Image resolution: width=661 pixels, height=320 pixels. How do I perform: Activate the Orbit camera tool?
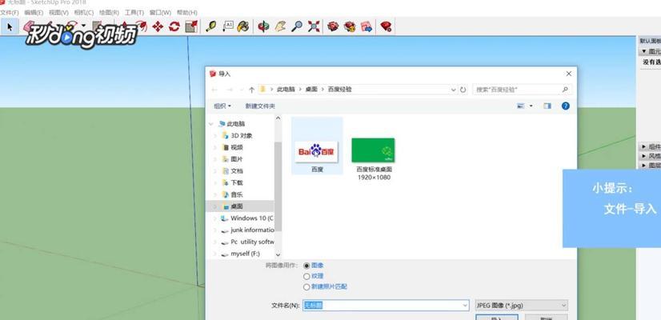point(264,26)
